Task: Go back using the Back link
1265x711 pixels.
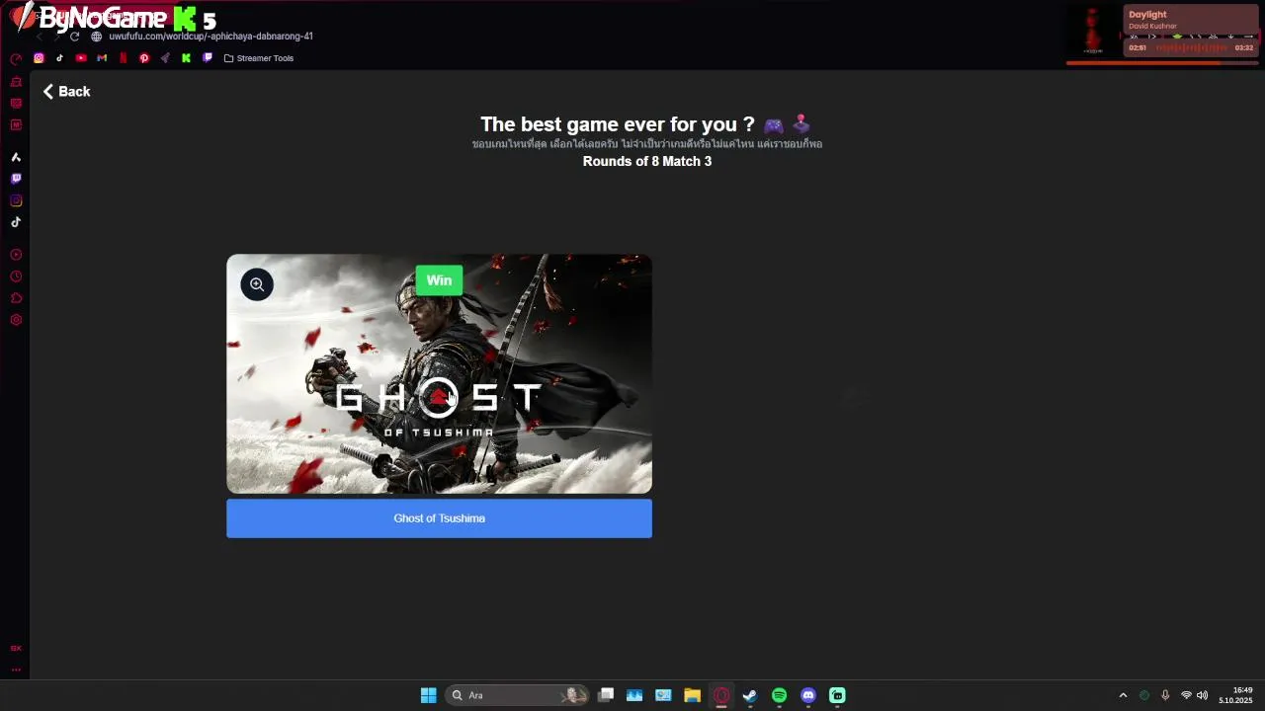Action: (66, 92)
